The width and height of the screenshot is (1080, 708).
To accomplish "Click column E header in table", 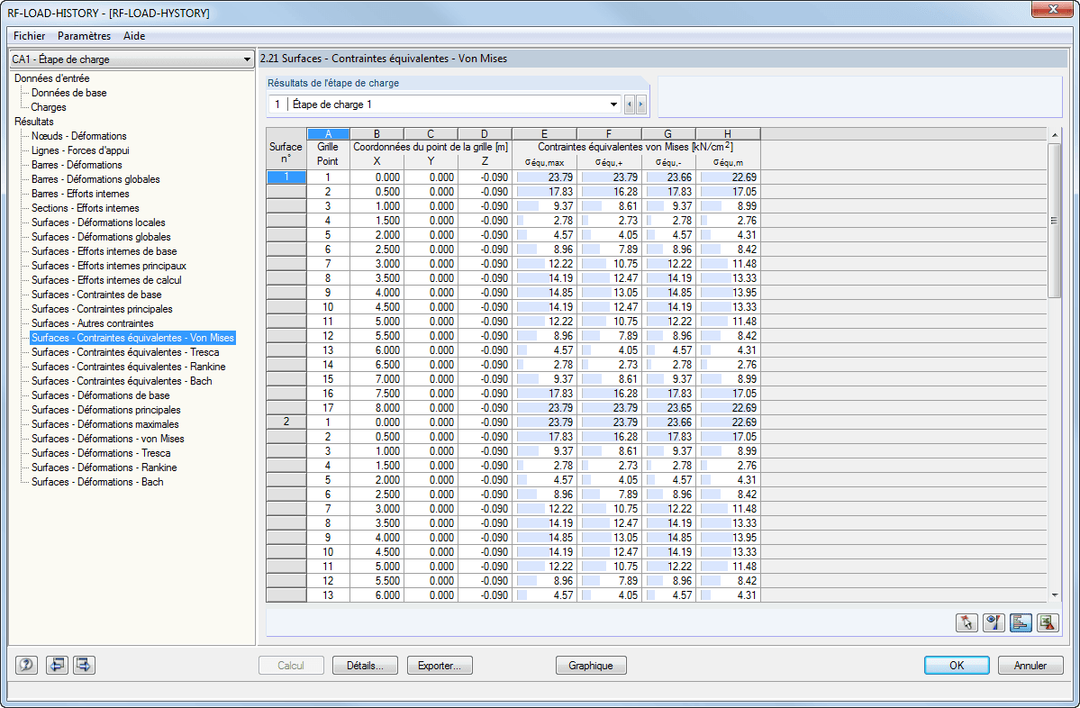I will tap(544, 133).
